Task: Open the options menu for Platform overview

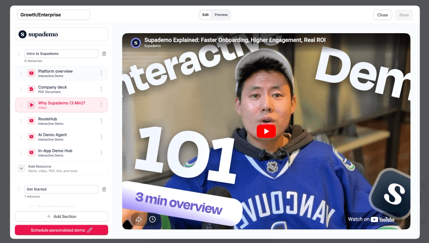Action: (x=101, y=73)
